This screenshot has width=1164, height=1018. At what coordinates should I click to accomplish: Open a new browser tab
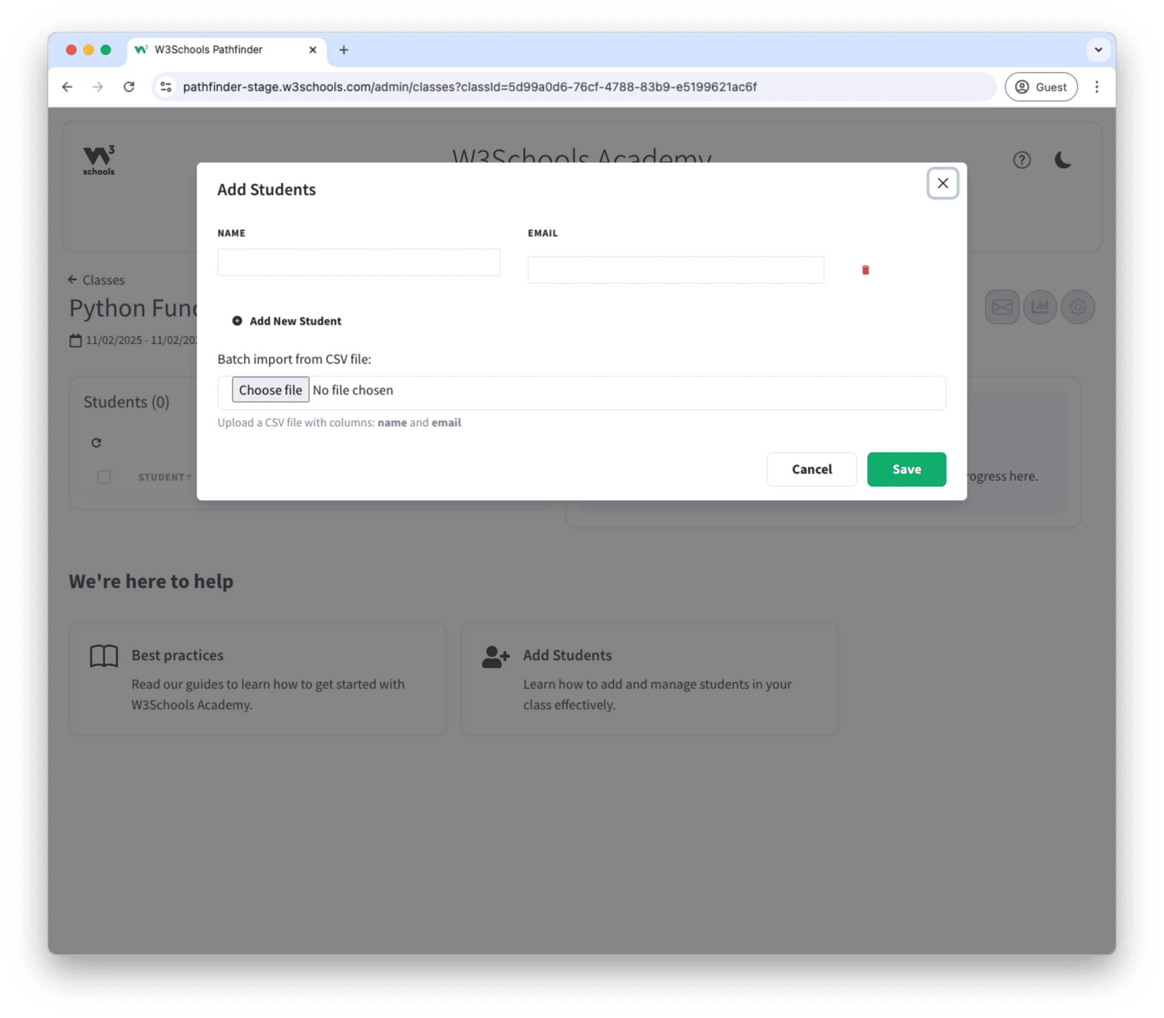(x=344, y=50)
